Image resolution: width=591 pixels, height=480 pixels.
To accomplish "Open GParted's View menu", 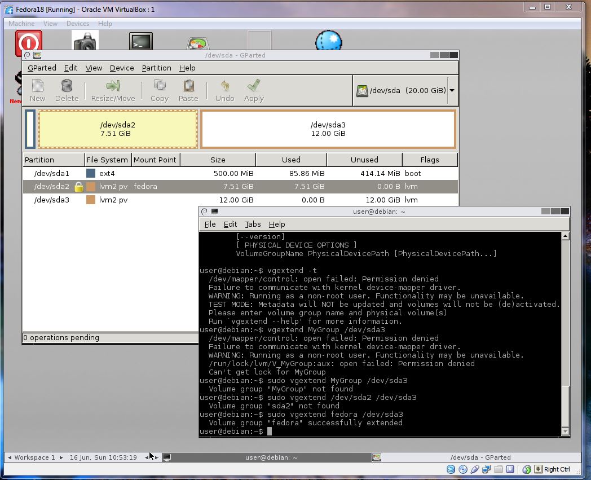I will [x=94, y=68].
